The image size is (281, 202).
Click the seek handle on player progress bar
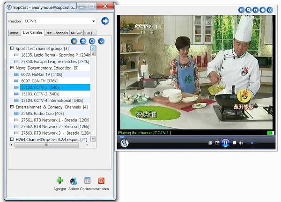pyautogui.click(x=122, y=137)
